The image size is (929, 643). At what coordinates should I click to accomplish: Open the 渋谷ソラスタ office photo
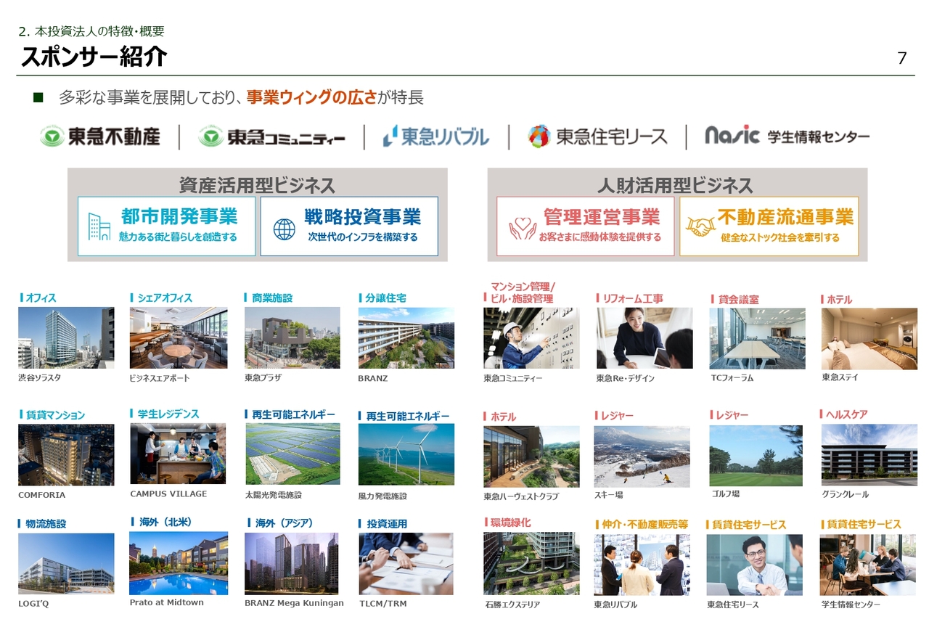coord(66,338)
